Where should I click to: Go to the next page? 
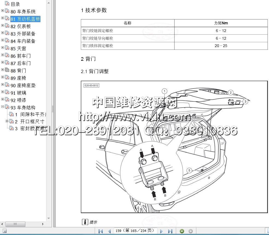click(161, 231)
